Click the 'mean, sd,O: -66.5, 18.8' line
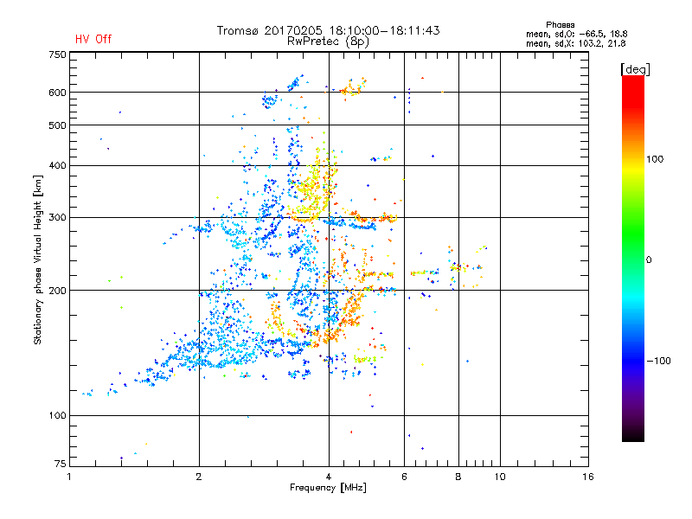This screenshot has height=519, width=692. (576, 34)
